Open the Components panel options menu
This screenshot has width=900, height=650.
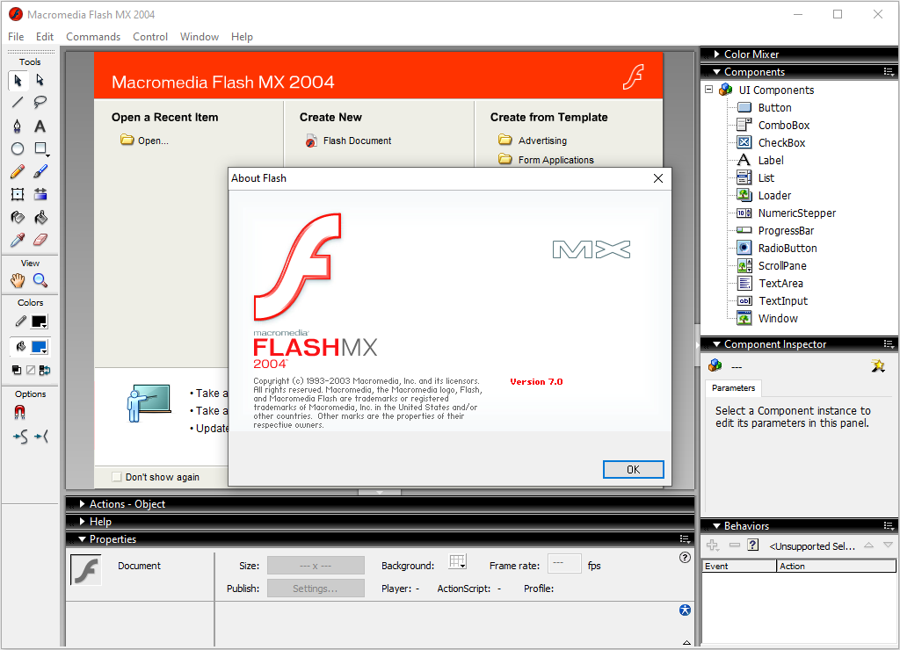coord(889,72)
